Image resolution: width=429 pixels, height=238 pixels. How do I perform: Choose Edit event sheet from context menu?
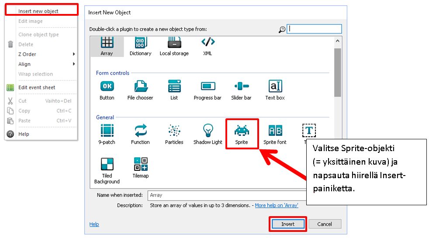37,87
